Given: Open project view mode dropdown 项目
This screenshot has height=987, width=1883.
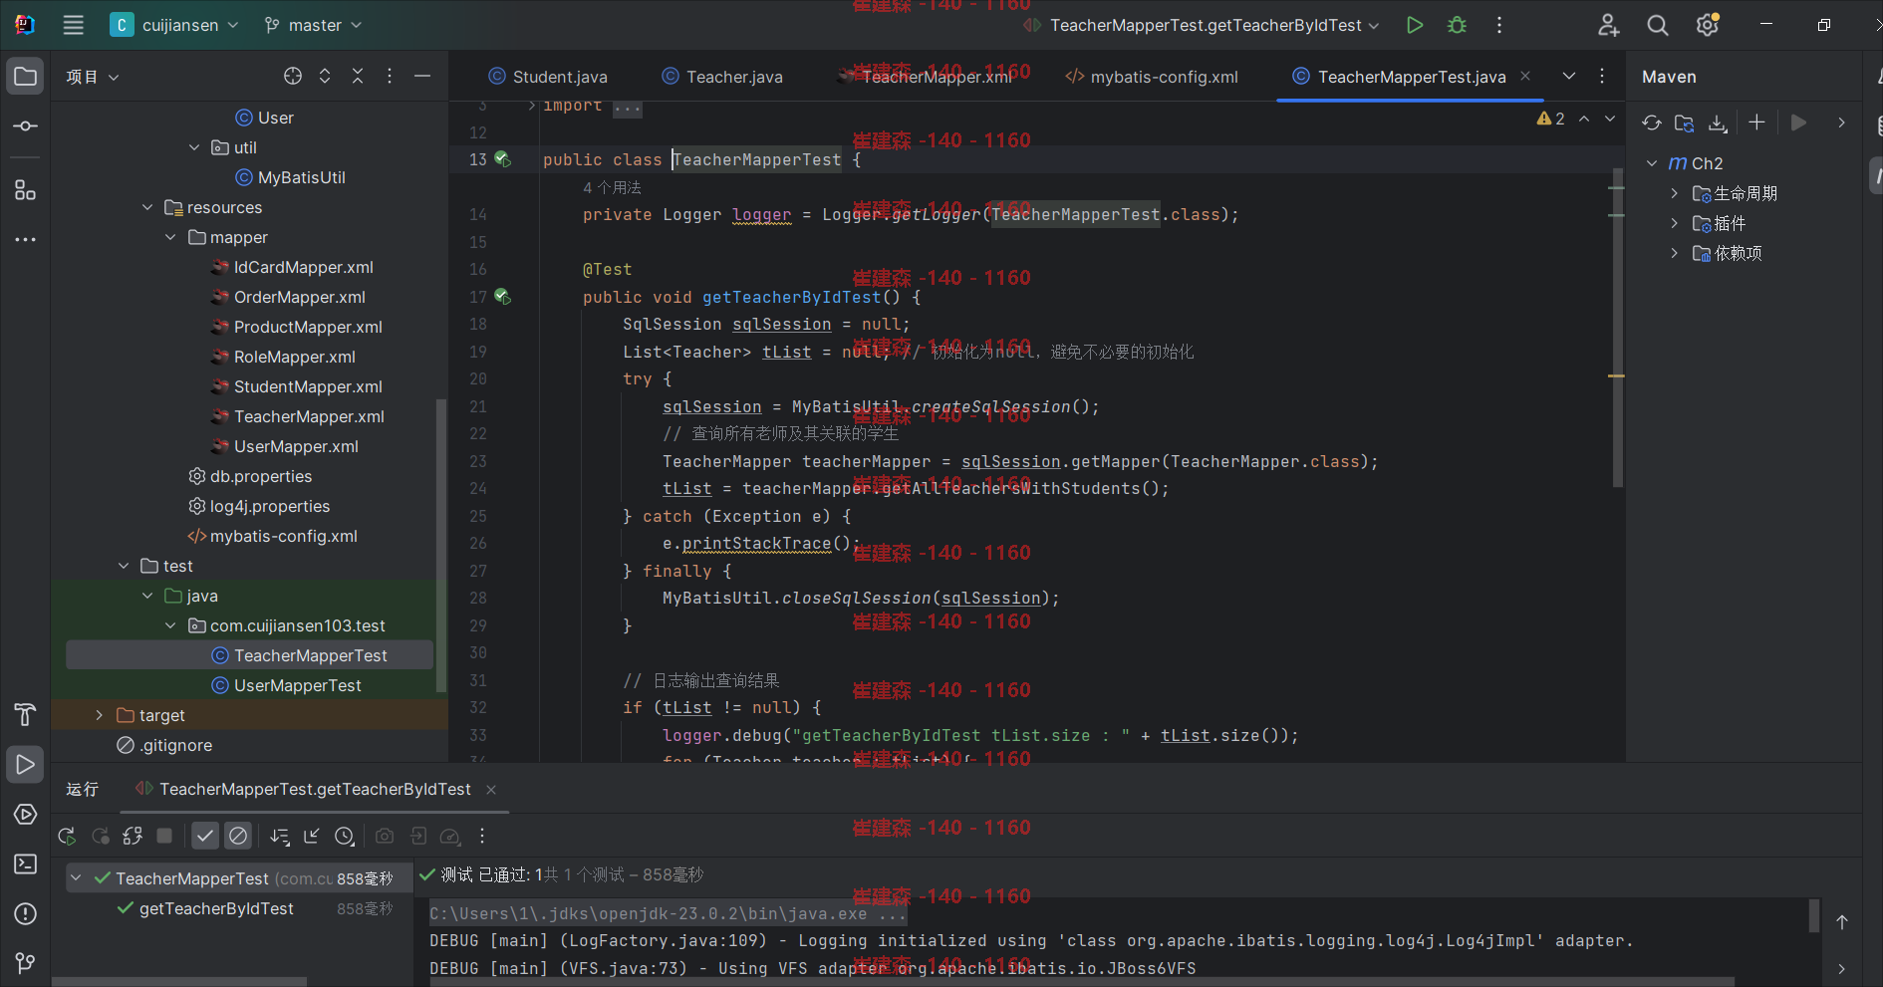Looking at the screenshot, I should pos(92,77).
